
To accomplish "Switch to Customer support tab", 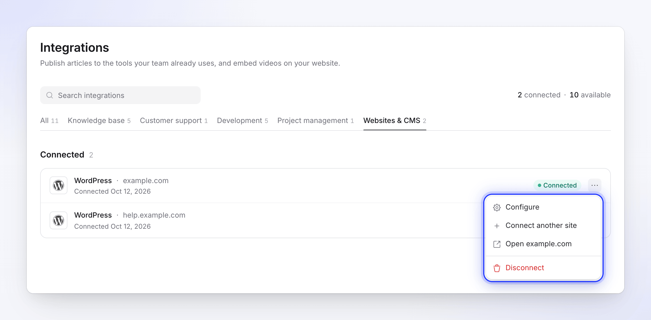I will click(174, 120).
